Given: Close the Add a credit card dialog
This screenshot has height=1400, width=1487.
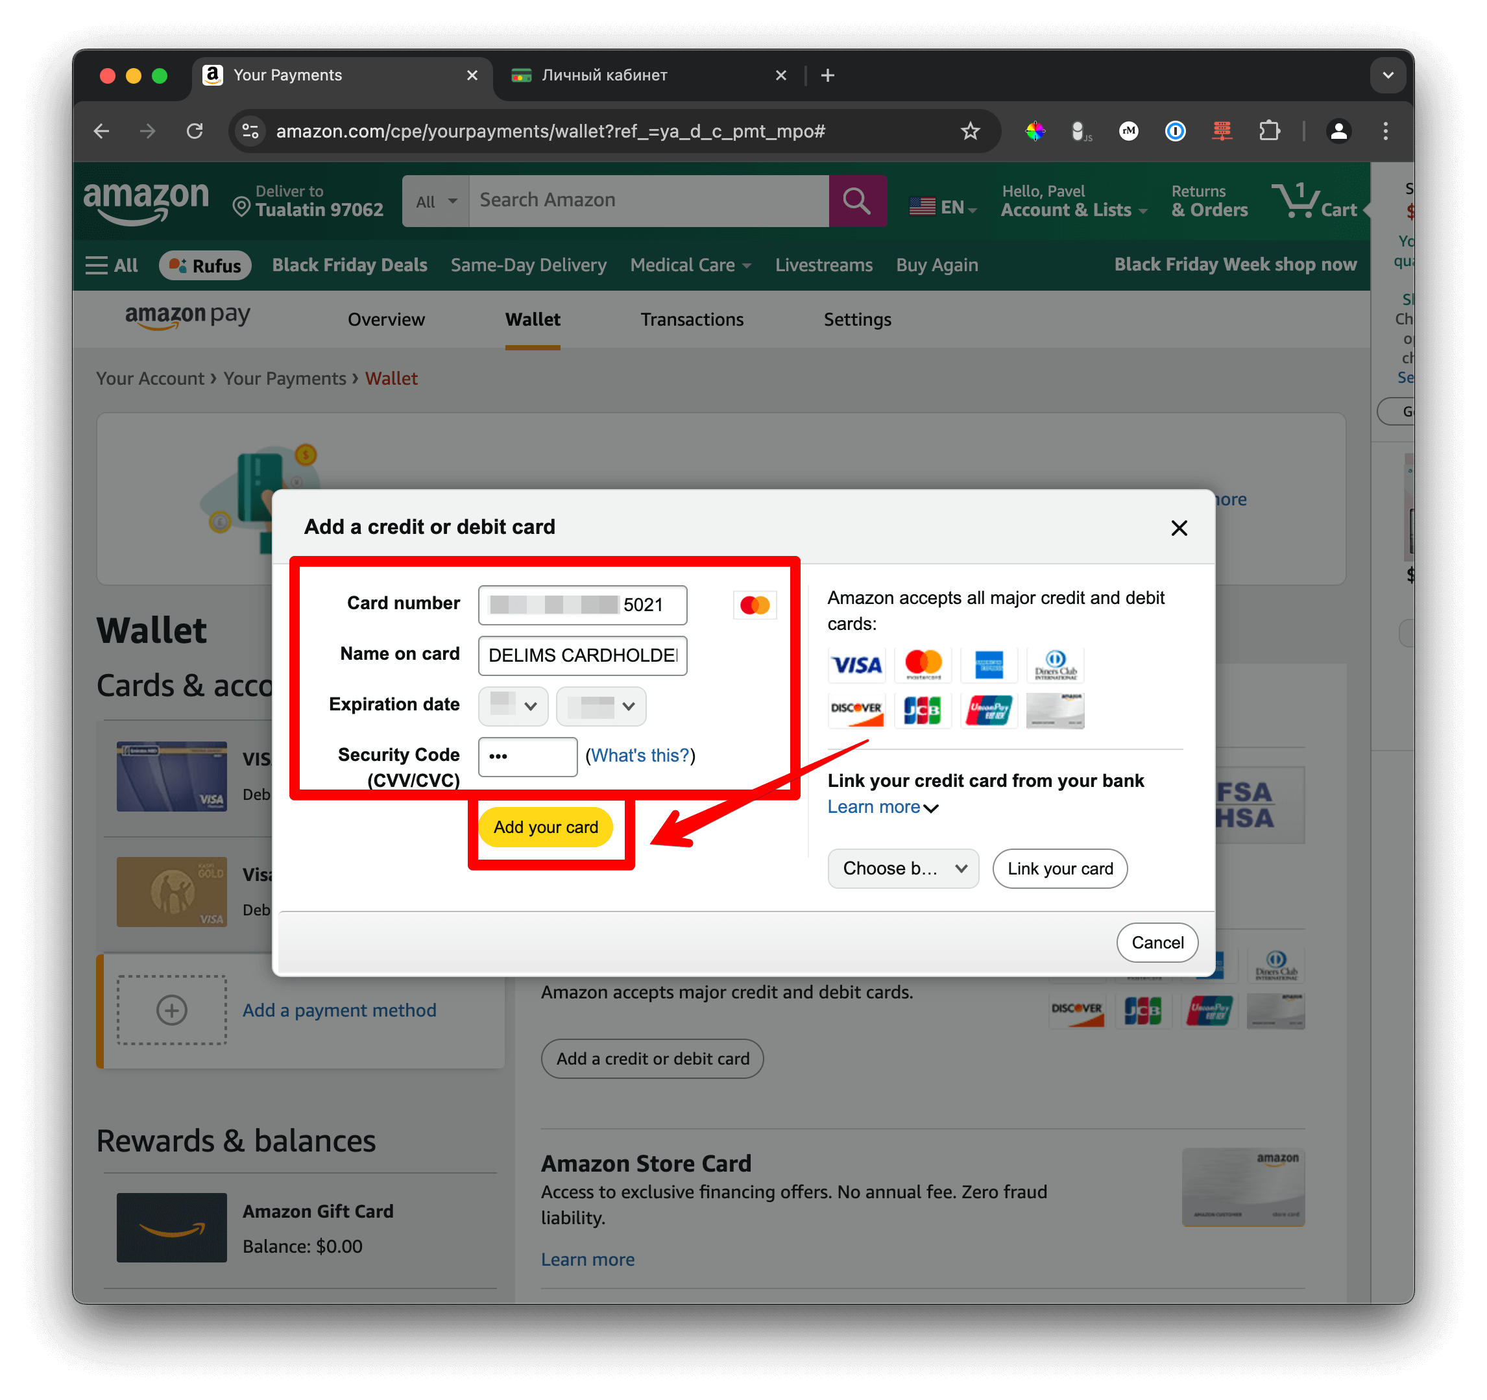Looking at the screenshot, I should click(1179, 529).
